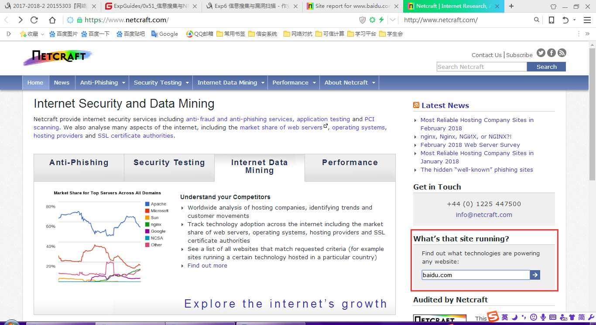This screenshot has width=596, height=325.
Task: Click the Sogou skin shirt icon
Action: point(572,317)
